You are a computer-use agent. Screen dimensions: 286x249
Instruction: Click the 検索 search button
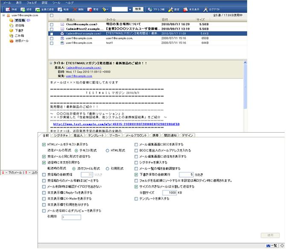pyautogui.click(x=137, y=9)
